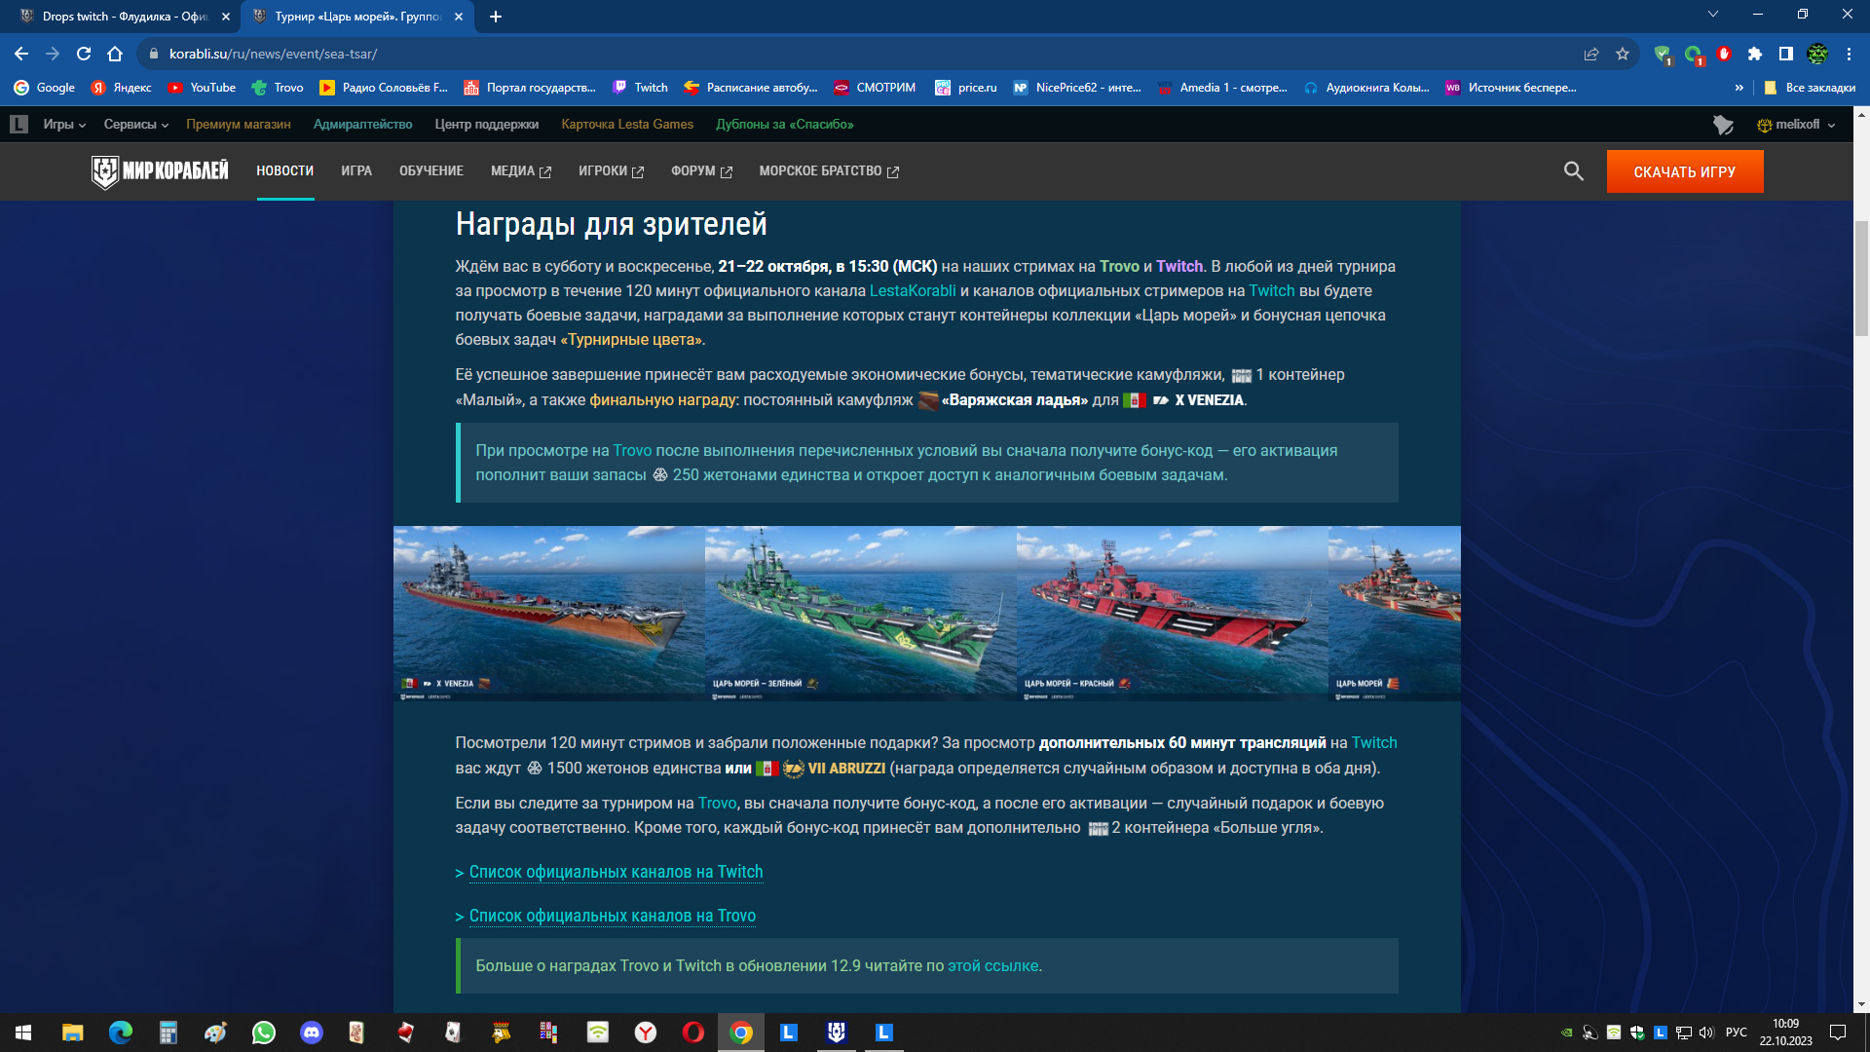This screenshot has height=1052, width=1870.
Task: Click the site search magnifier icon
Action: tap(1573, 171)
